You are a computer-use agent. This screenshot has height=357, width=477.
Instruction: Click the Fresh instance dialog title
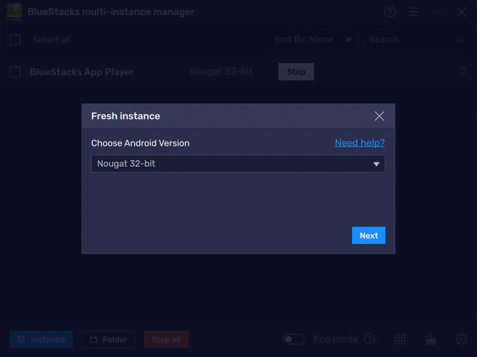click(x=125, y=116)
